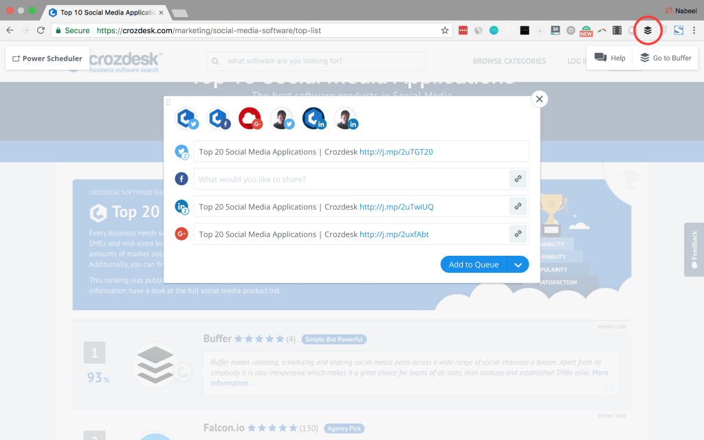Click the Buffer product title in the ranking
Screen dimensions: 704x440
(x=217, y=338)
